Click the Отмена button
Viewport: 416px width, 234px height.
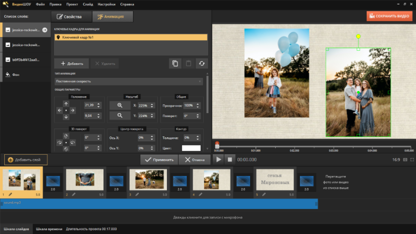coord(194,160)
